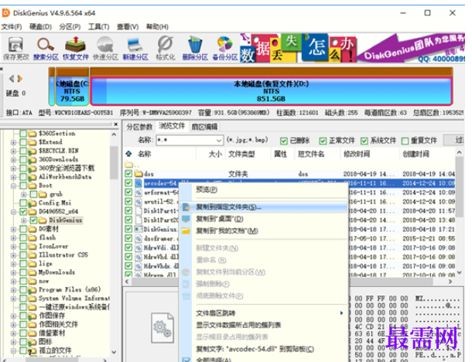
Task: Click the next disk right arrow
Action: pos(20,79)
